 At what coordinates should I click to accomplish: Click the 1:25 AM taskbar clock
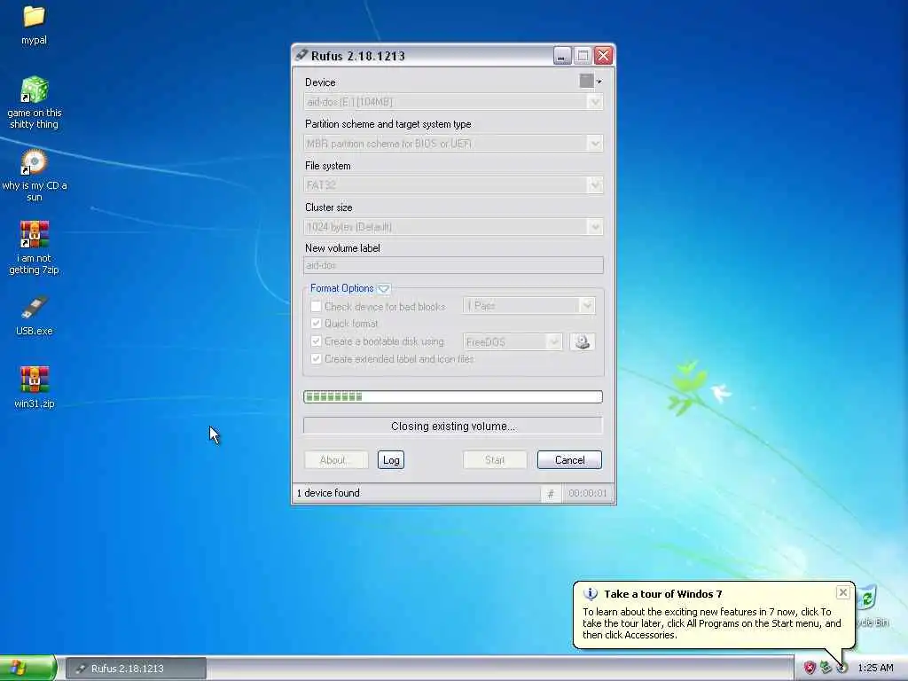tap(875, 668)
